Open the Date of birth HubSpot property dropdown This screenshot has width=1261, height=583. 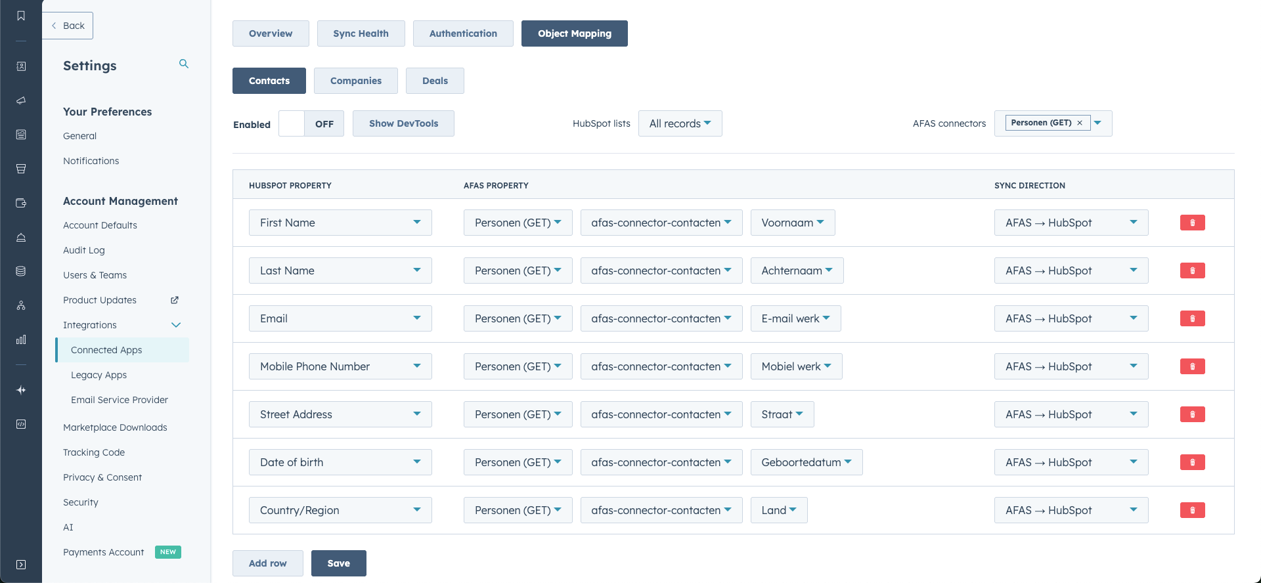tap(340, 462)
